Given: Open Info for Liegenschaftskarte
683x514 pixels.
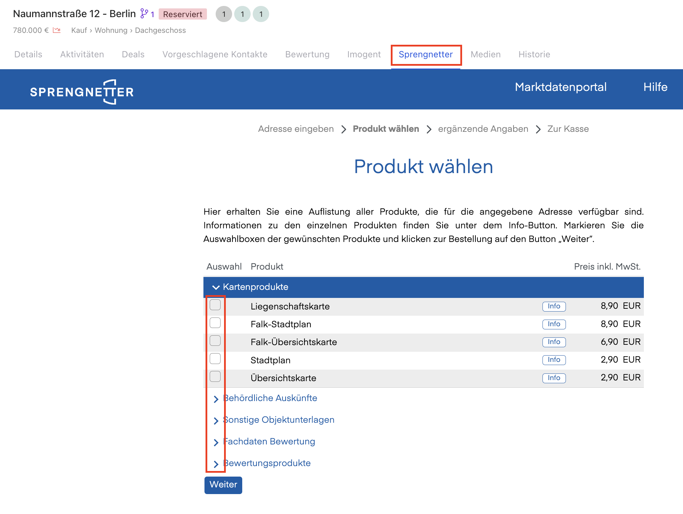Looking at the screenshot, I should (x=554, y=306).
